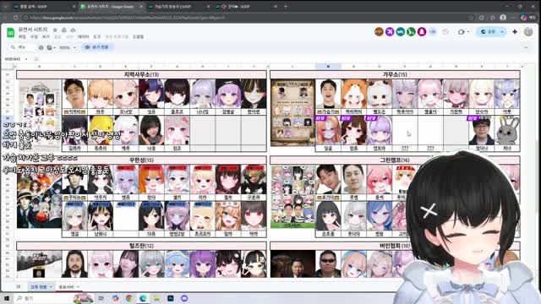This screenshot has width=541, height=304.
Task: Open the browser profile icon
Action: click(503, 18)
